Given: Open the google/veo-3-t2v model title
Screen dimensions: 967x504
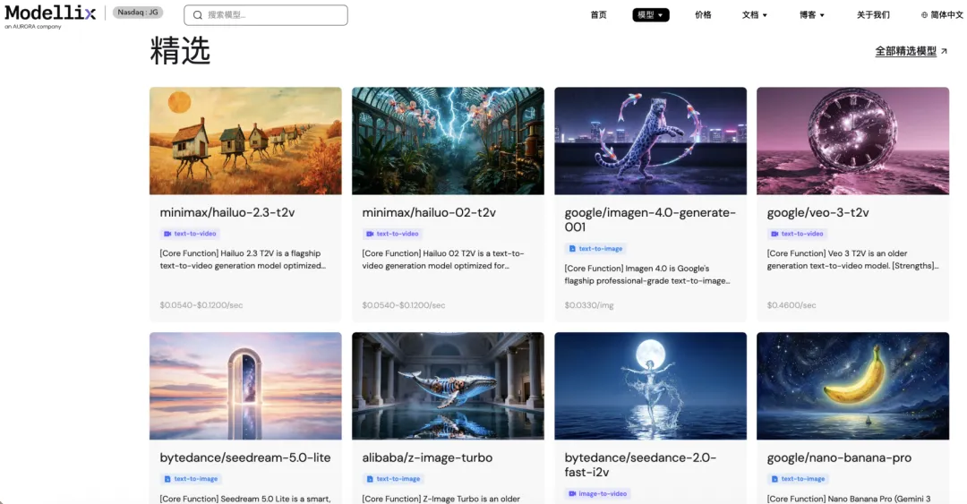Looking at the screenshot, I should [817, 212].
